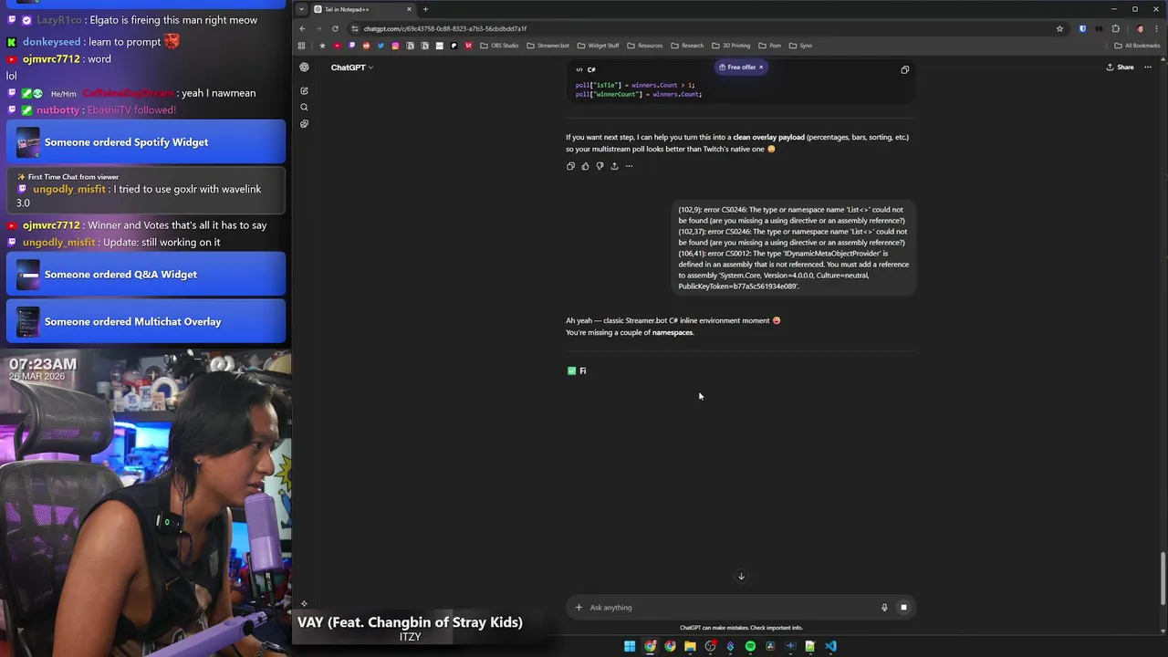Open the Streamer.bot bookmark folder
The height and width of the screenshot is (657, 1168).
click(x=547, y=46)
